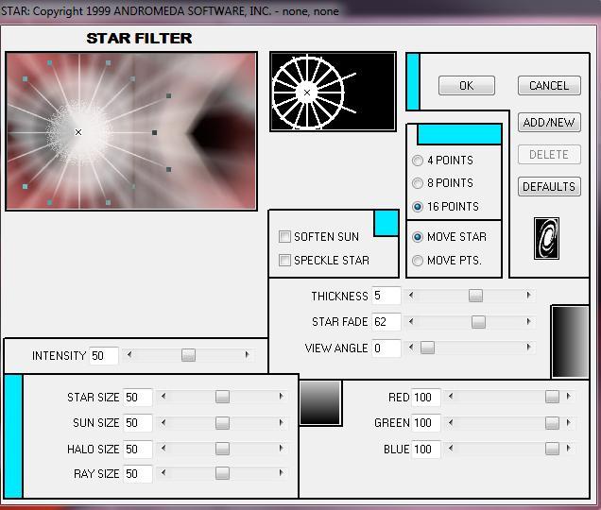Decrease SUN SIZE with the left arrow
The image size is (601, 510).
[163, 422]
